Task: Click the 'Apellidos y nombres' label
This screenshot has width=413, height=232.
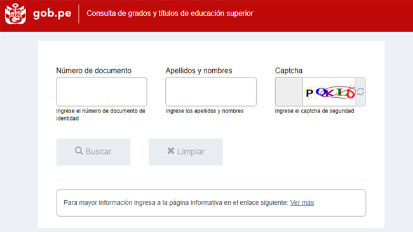Action: click(x=199, y=71)
